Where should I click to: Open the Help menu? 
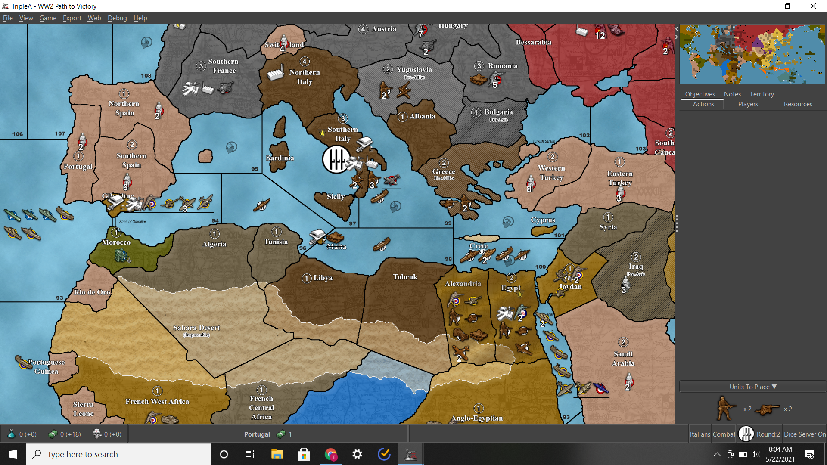click(x=140, y=18)
